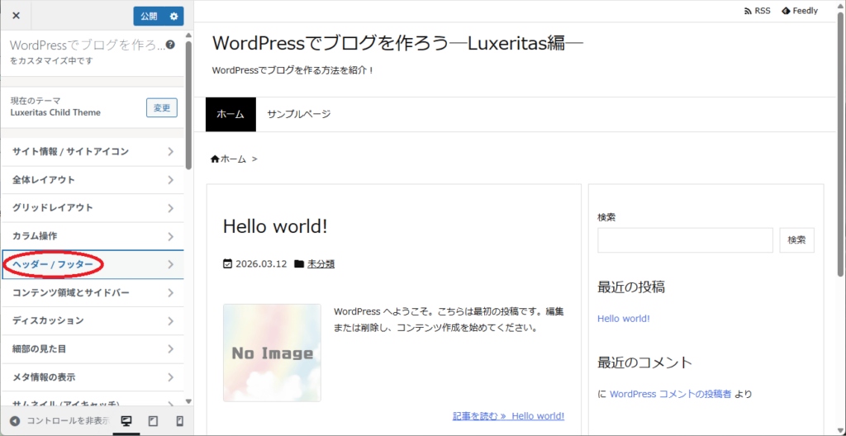
Task: Expand chevron on メタ情報の表示 row
Action: (x=170, y=377)
